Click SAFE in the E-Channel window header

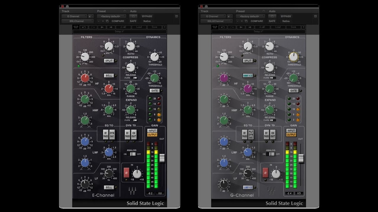(x=133, y=21)
